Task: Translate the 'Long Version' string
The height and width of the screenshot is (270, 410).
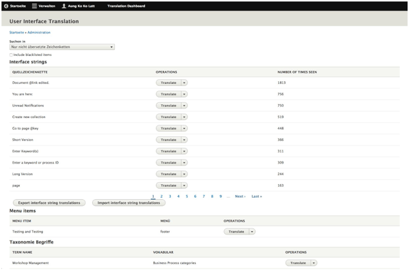Action: [168, 174]
